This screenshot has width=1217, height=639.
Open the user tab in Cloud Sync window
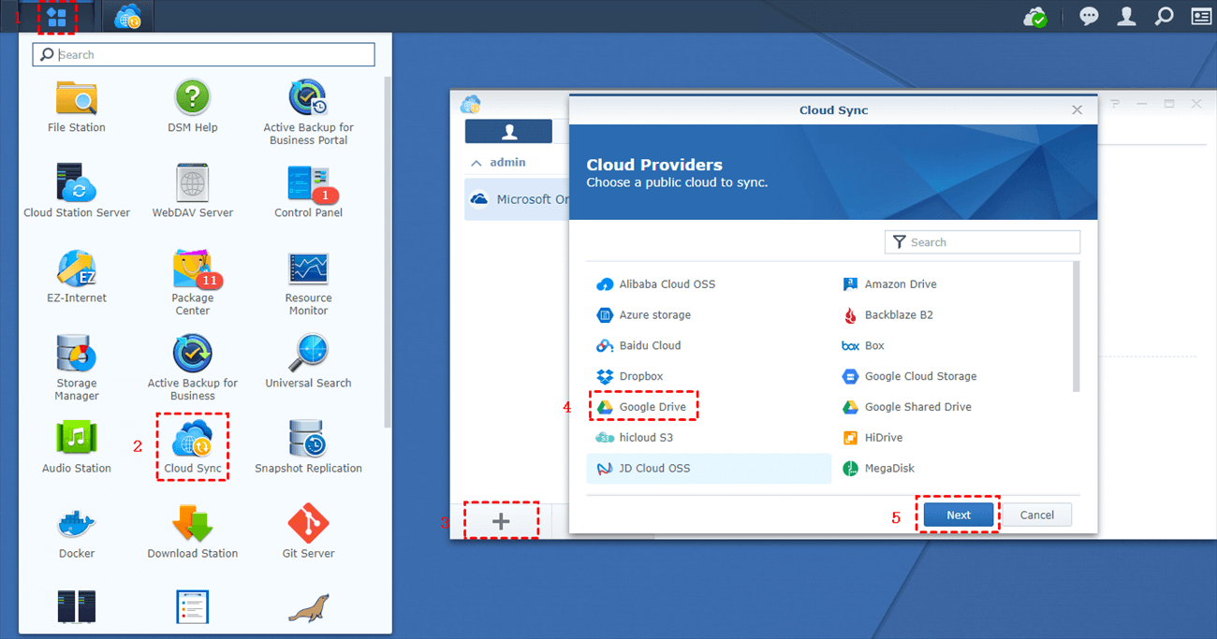coord(508,131)
